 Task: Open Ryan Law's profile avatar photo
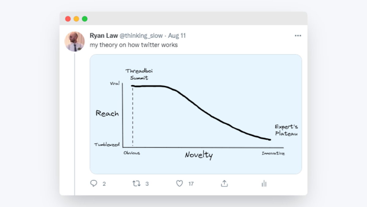[75, 41]
